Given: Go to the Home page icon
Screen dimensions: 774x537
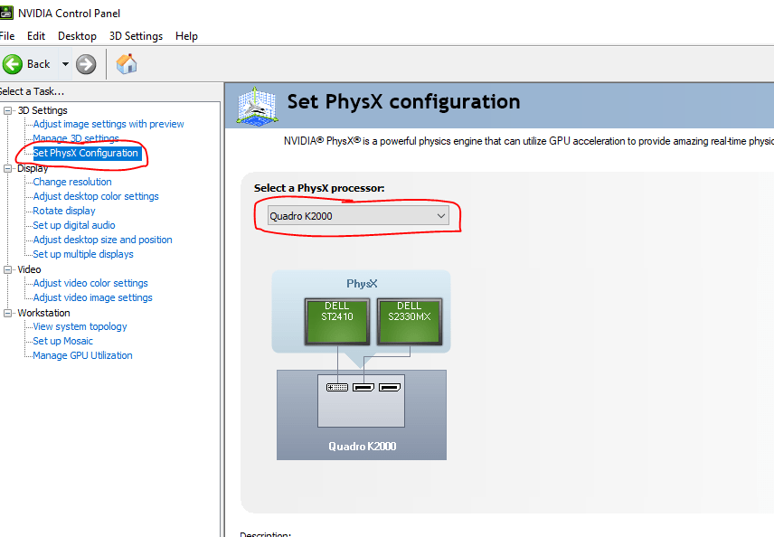Looking at the screenshot, I should click(x=127, y=63).
